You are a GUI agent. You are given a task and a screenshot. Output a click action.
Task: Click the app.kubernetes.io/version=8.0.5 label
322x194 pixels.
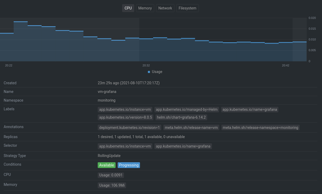(x=125, y=117)
